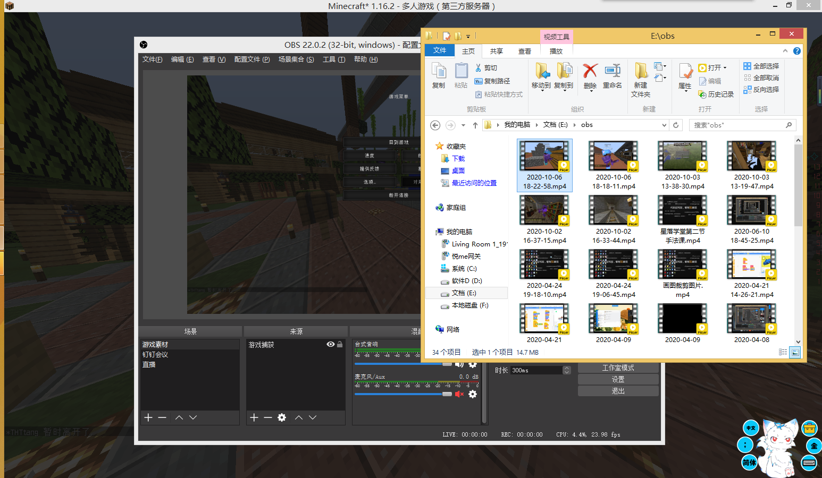Viewport: 822px width, 478px height.
Task: Click the OBS 设置 (Settings) button
Action: pos(618,379)
